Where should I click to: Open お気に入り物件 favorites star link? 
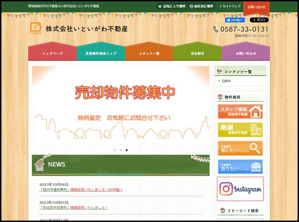(x=172, y=6)
